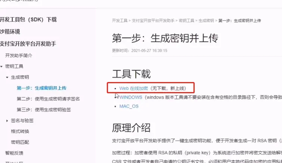This screenshot has height=163, width=282.
Task: Download the MAC_OS tool link
Action: tap(129, 106)
